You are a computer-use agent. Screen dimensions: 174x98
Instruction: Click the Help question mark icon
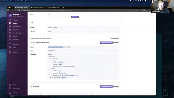coord(10,85)
